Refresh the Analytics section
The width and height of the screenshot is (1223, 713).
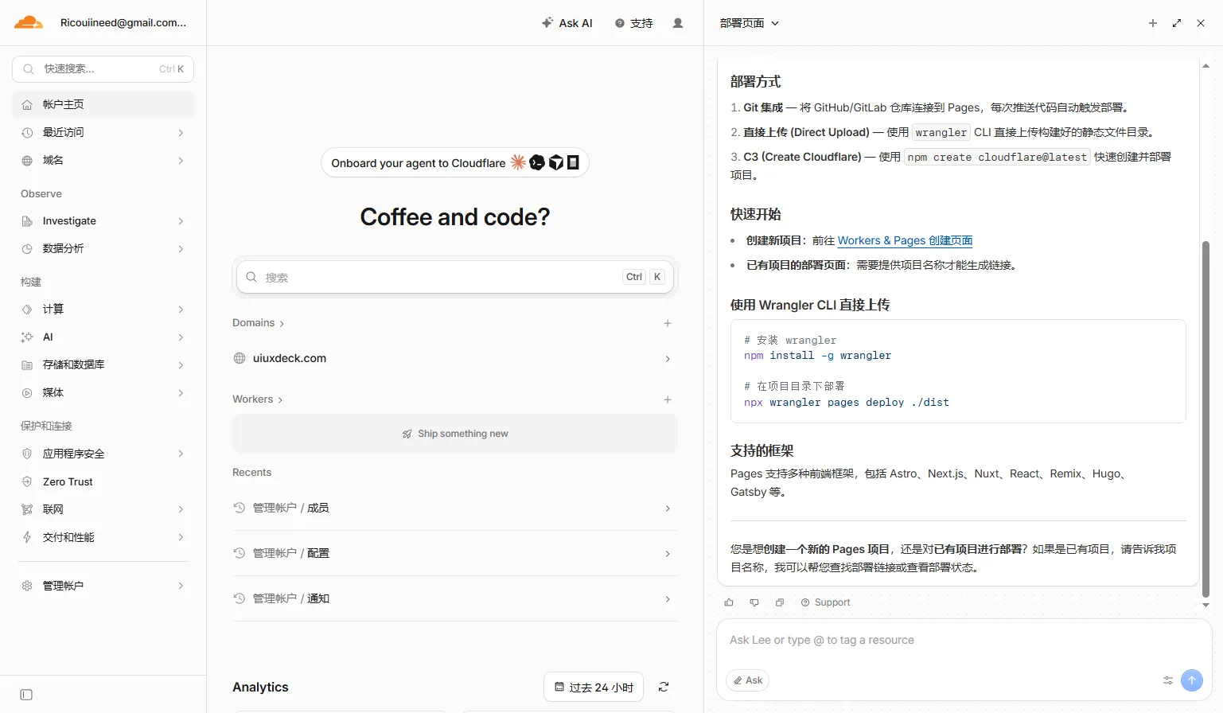click(664, 687)
